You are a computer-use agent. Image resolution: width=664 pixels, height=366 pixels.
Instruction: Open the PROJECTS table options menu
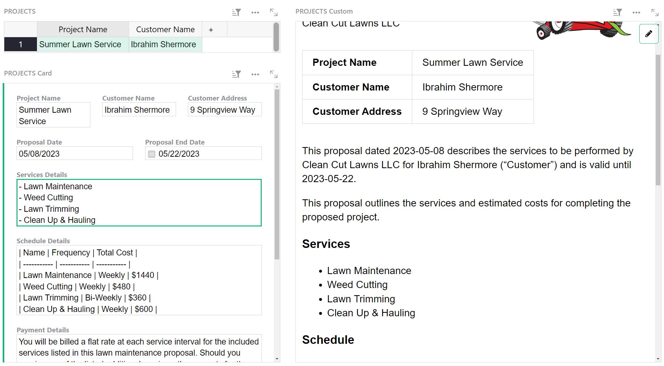pos(255,13)
